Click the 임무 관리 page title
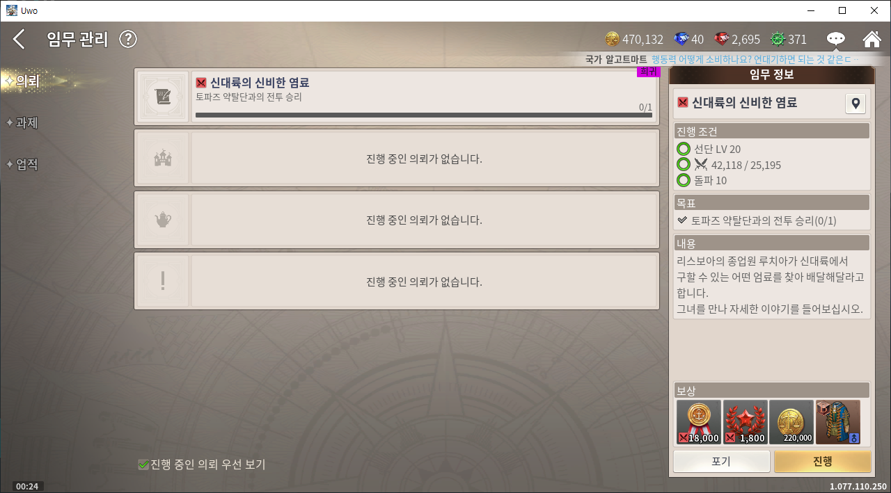The image size is (891, 493). click(77, 40)
